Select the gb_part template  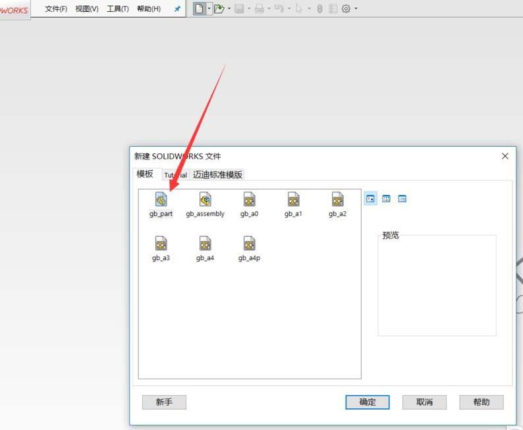[161, 205]
